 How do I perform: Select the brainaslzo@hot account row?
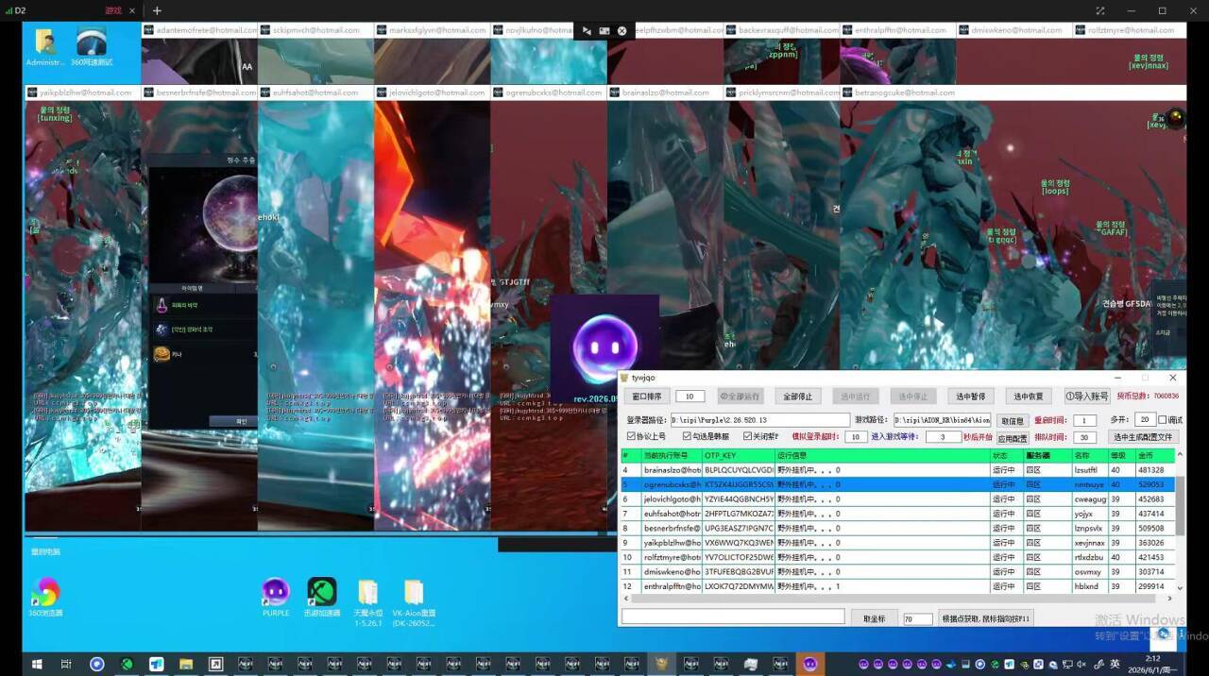(897, 469)
